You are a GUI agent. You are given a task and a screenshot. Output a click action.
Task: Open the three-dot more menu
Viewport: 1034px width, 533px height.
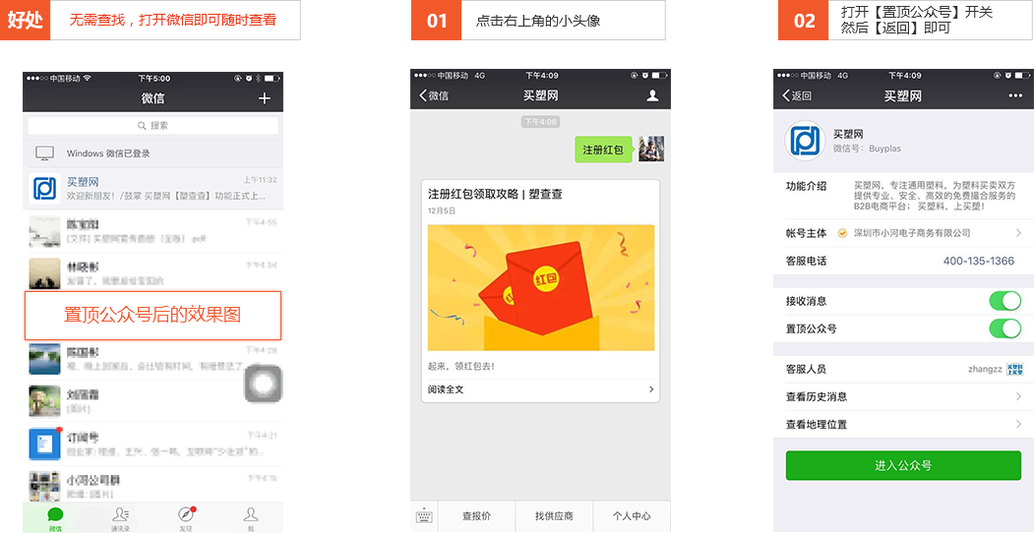click(x=1015, y=95)
